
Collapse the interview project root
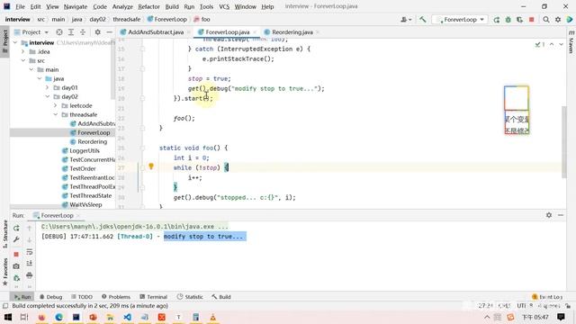coord(15,42)
